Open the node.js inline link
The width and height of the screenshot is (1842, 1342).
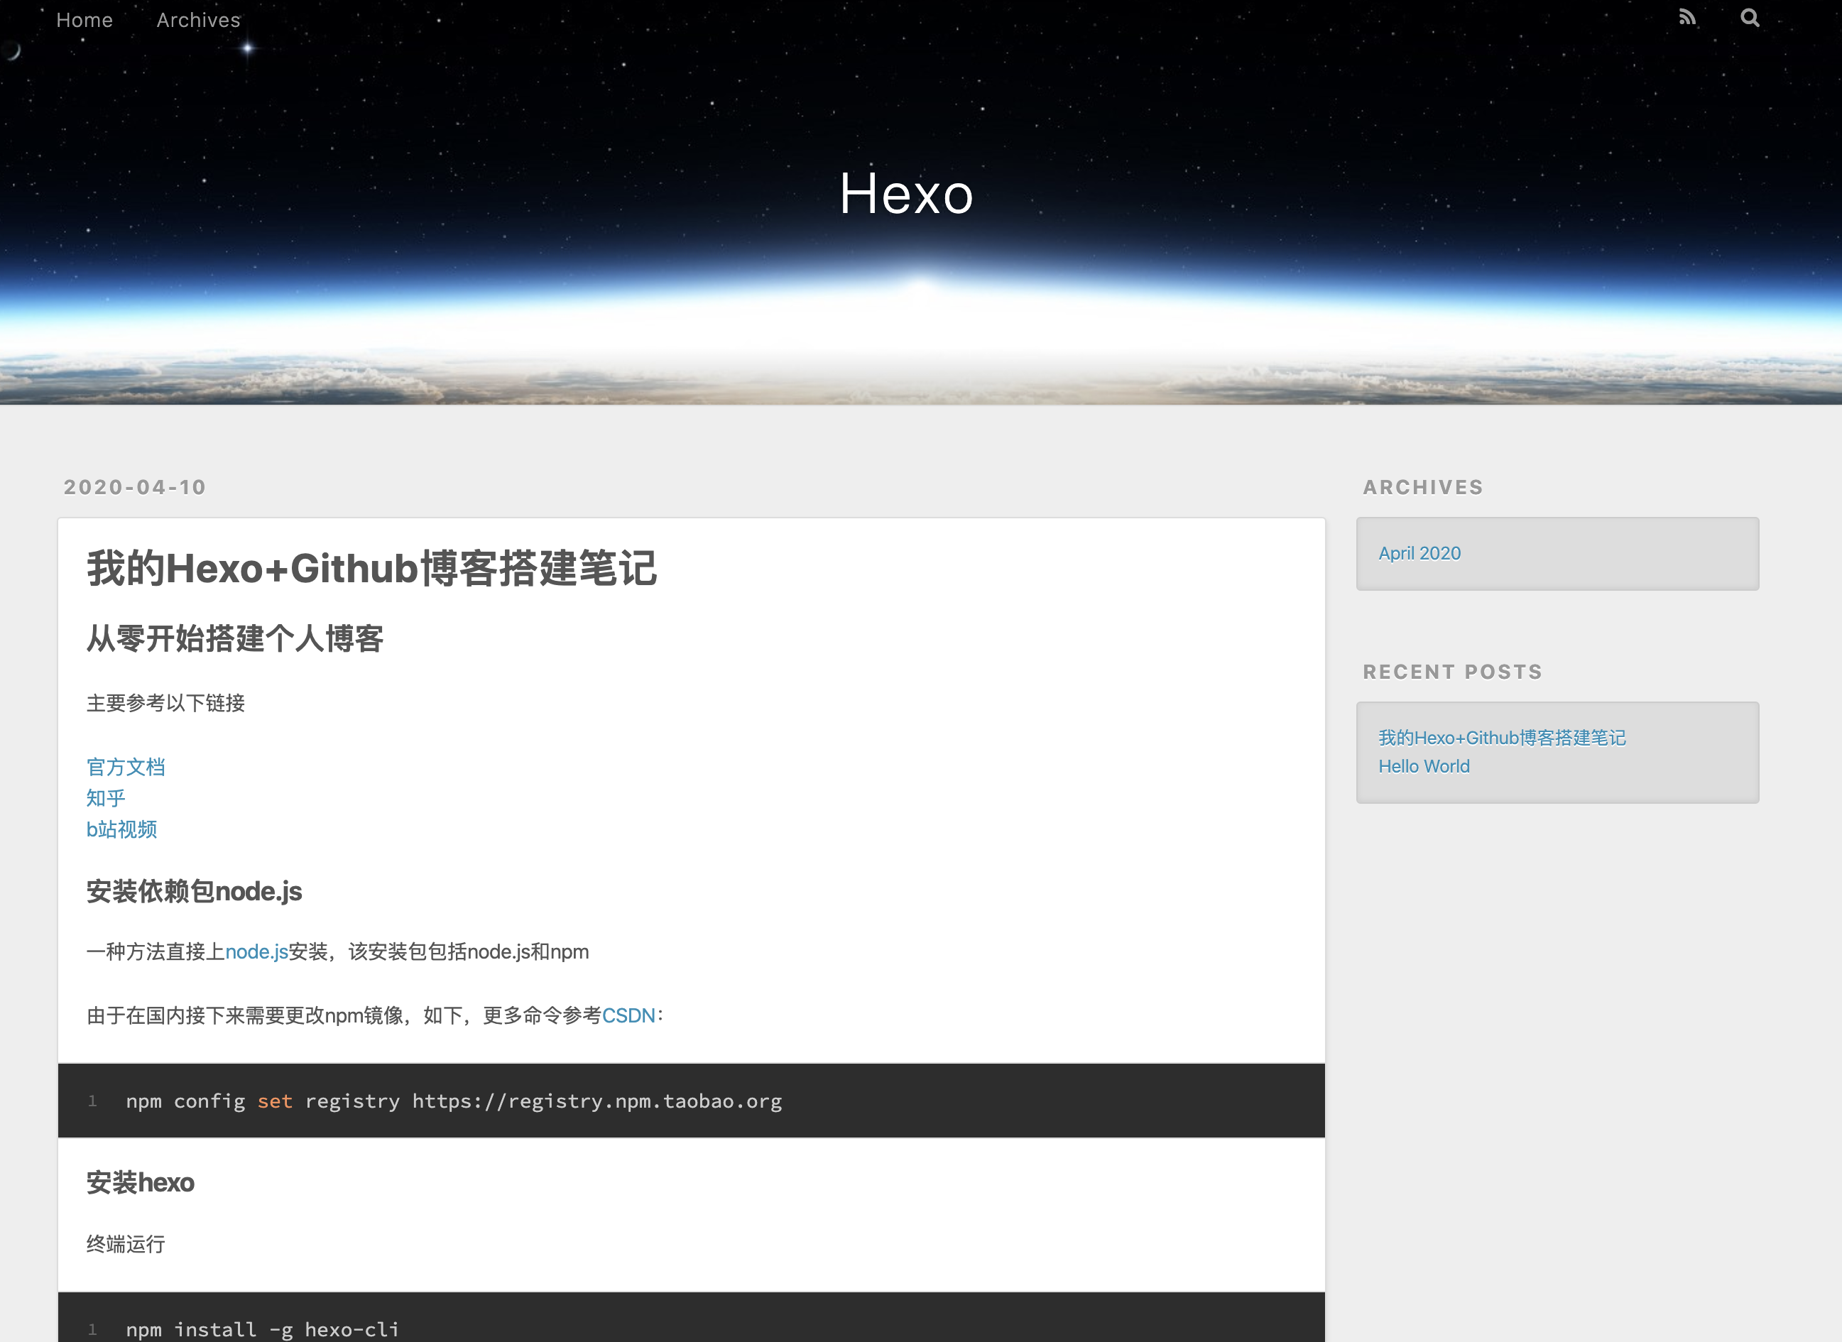point(256,951)
